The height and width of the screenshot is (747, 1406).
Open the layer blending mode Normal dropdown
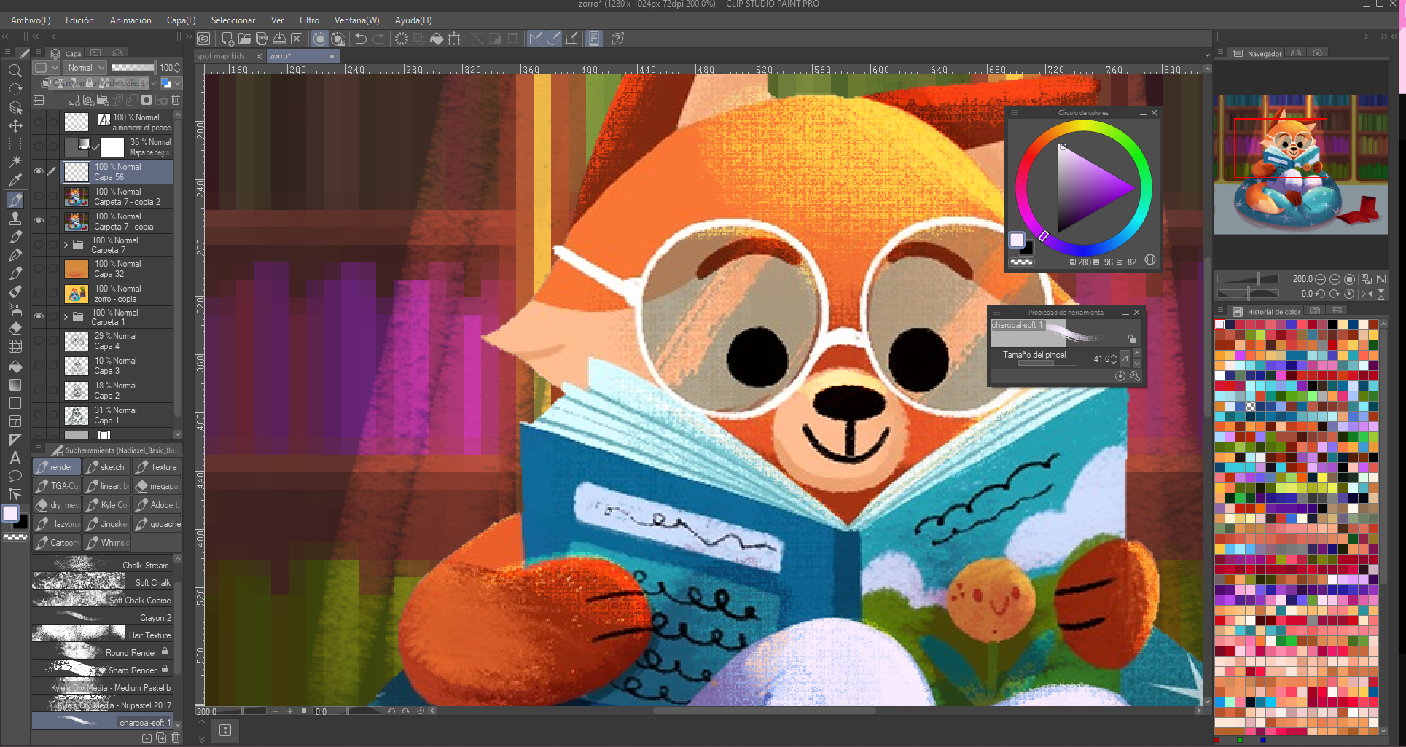[x=85, y=67]
